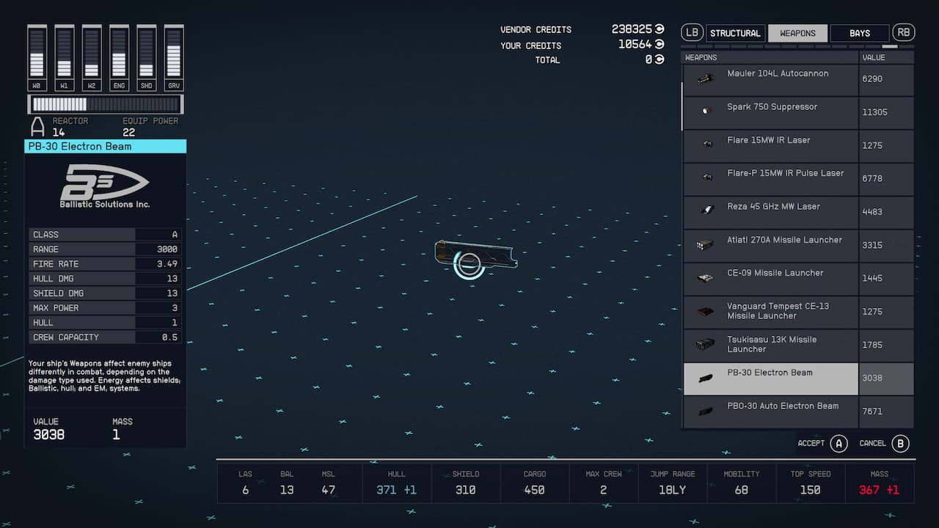Screen dimensions: 939x528
Task: Click the Spark 750 Suppressor icon
Action: click(x=706, y=111)
